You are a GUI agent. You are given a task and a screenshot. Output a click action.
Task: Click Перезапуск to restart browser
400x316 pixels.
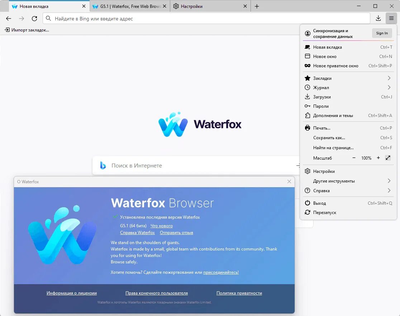point(348,212)
